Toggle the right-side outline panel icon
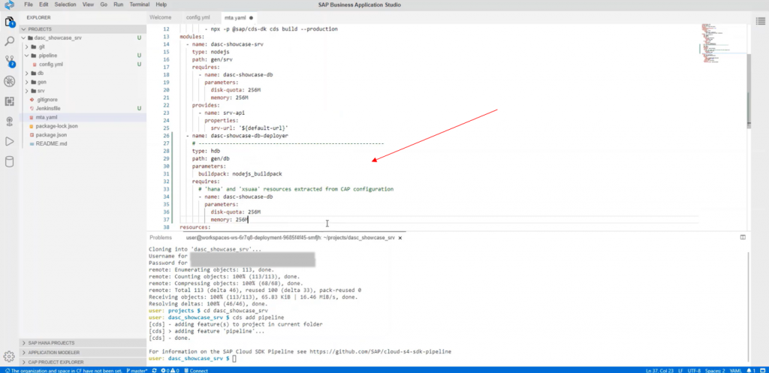The height and width of the screenshot is (373, 769). [760, 20]
